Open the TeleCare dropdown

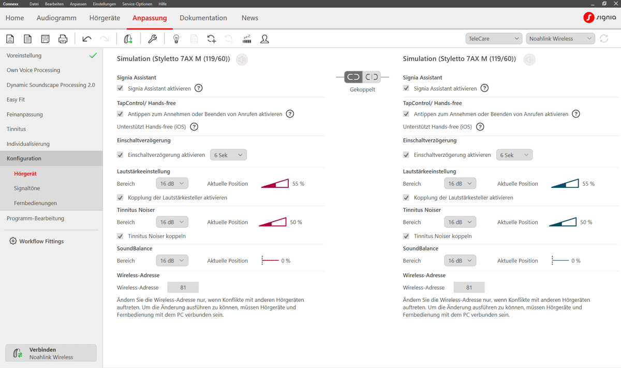coord(494,39)
